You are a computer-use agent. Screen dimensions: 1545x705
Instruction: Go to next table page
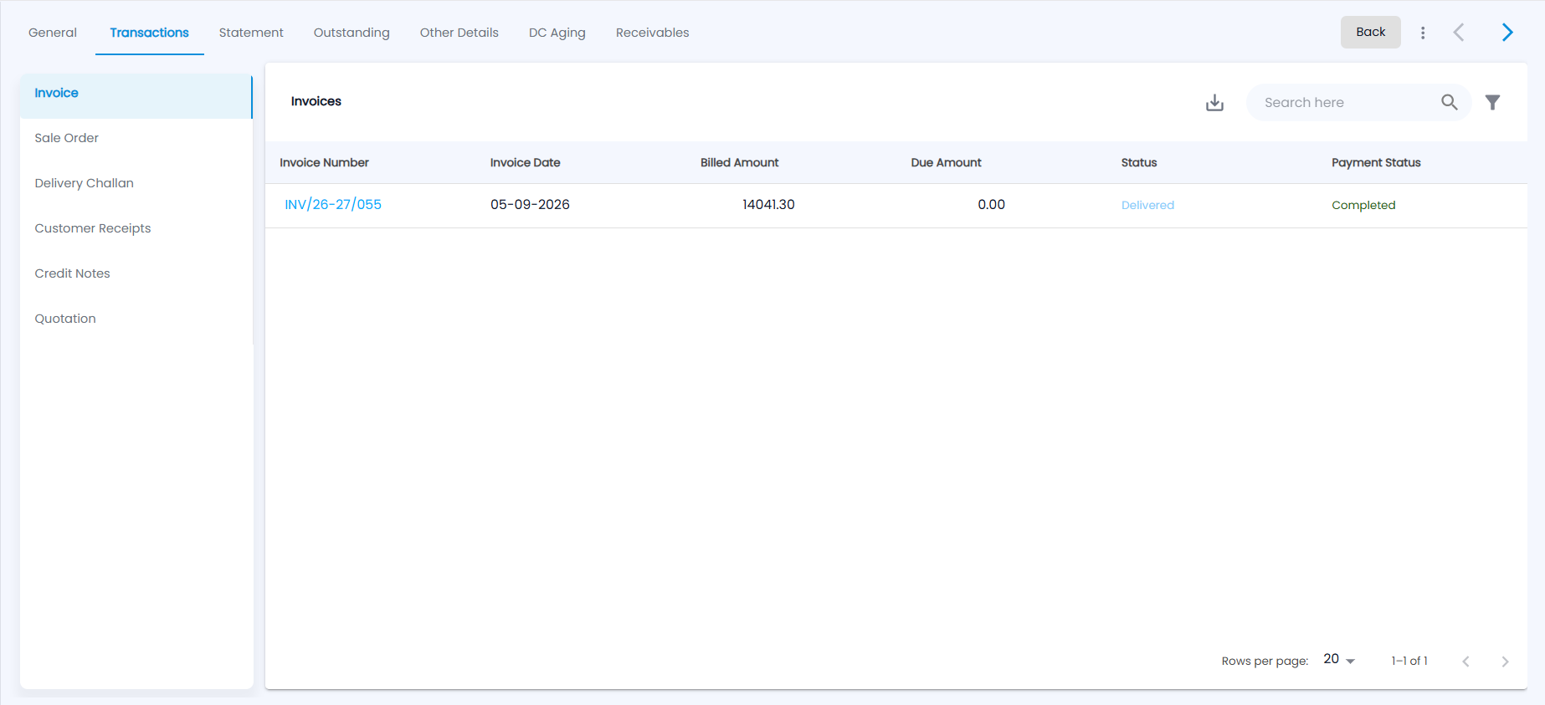(x=1505, y=662)
